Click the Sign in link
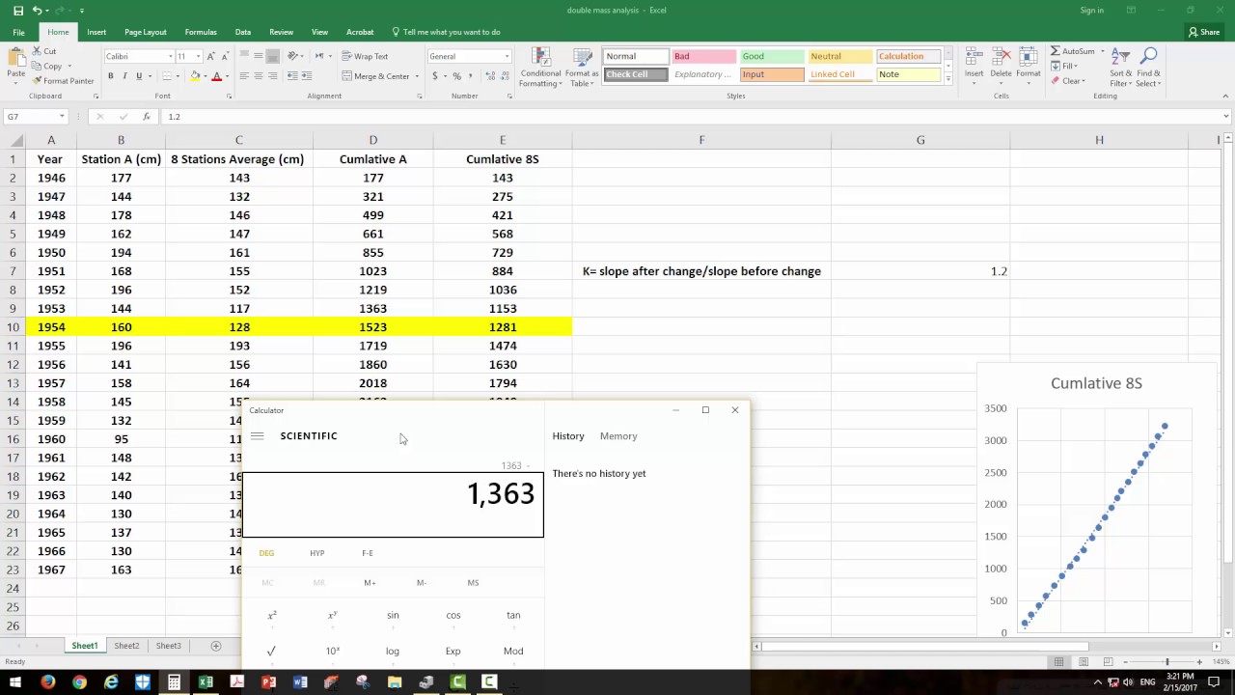Viewport: 1235px width, 695px height. [x=1092, y=10]
